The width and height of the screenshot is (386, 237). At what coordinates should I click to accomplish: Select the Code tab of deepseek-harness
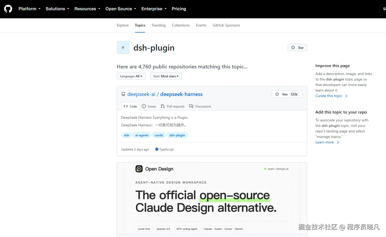pyautogui.click(x=130, y=106)
